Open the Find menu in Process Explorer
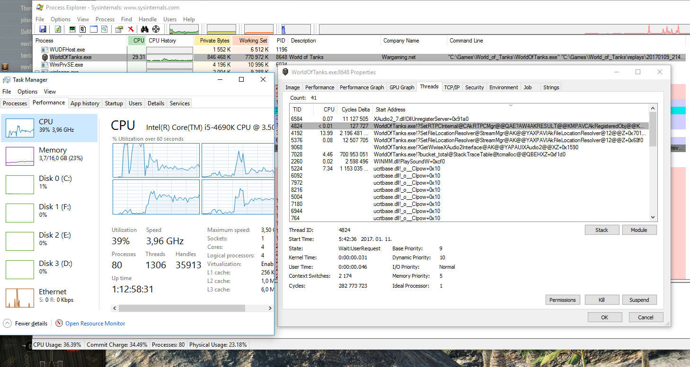 tap(126, 19)
